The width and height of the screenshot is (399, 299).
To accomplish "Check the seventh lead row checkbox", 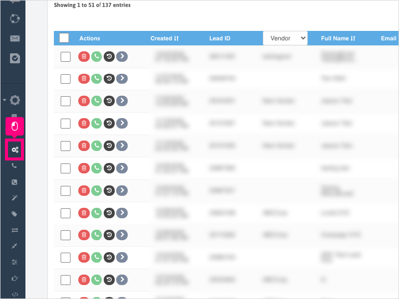I will [x=65, y=191].
